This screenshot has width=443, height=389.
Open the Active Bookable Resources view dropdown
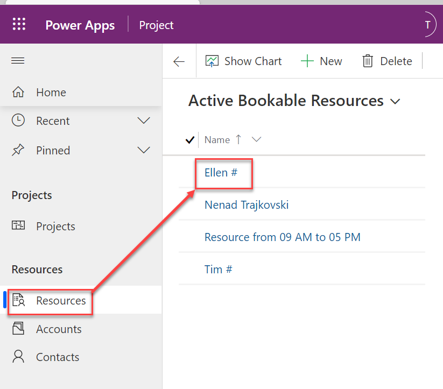395,101
